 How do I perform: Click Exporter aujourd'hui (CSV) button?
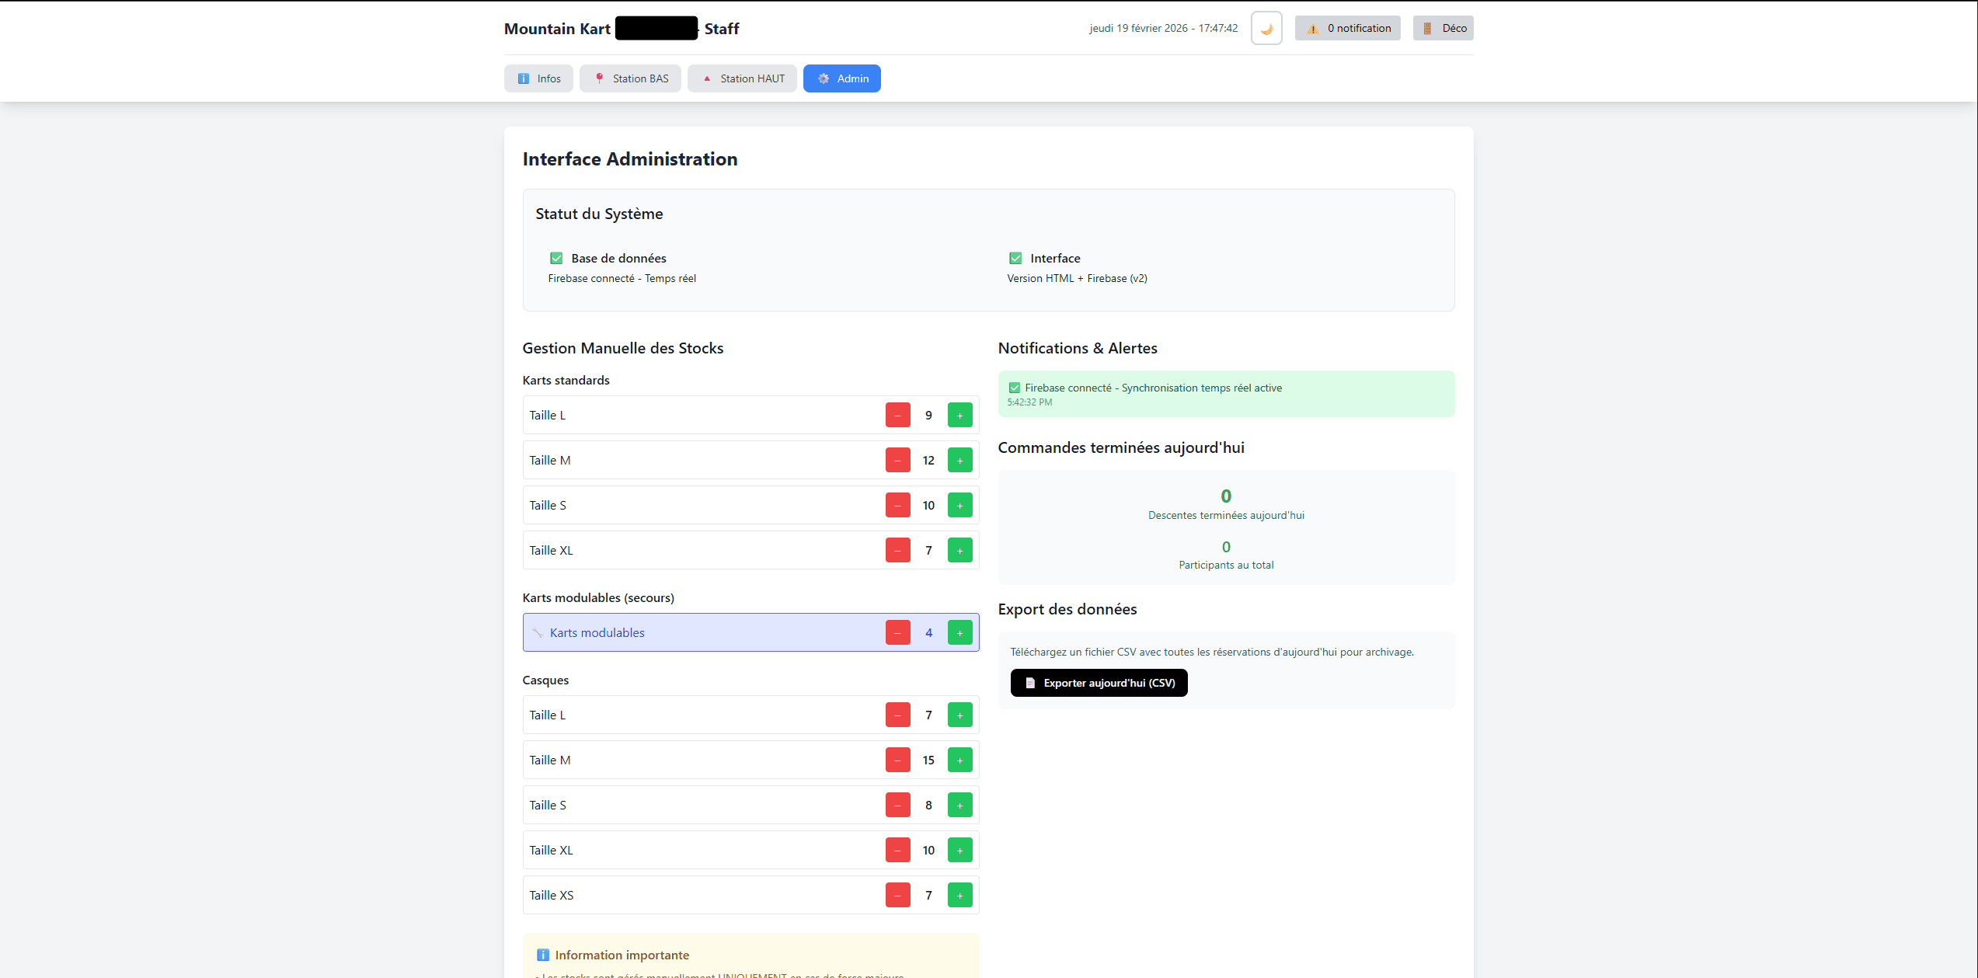click(1099, 683)
